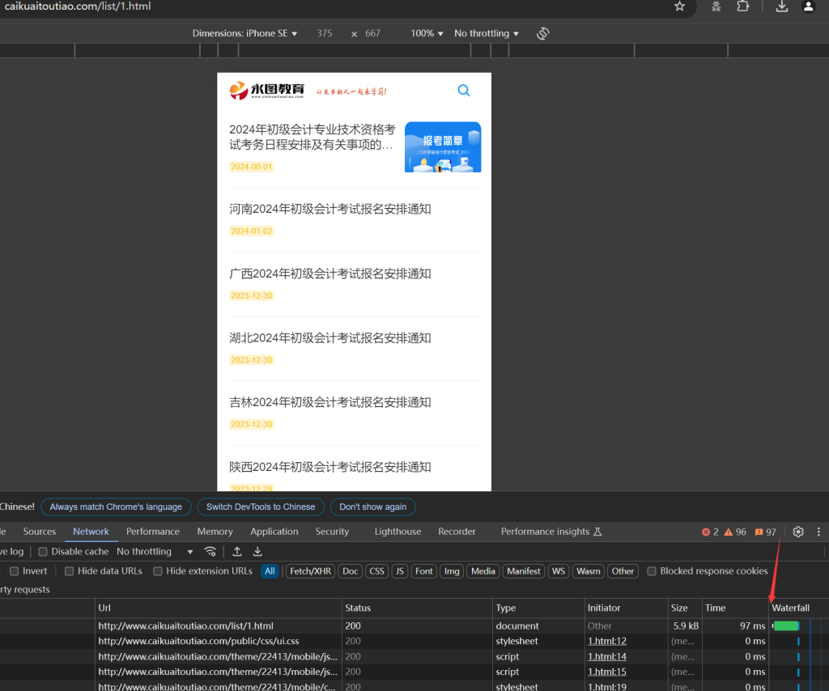Viewport: 829px width, 691px height.
Task: Click the import HAR file upload icon
Action: [x=237, y=552]
